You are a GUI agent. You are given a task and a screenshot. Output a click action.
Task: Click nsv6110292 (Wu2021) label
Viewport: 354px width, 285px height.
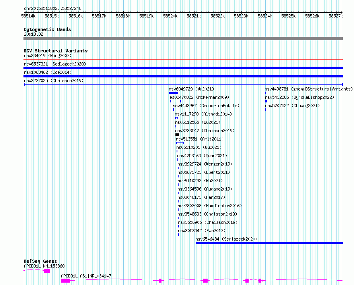click(x=200, y=181)
